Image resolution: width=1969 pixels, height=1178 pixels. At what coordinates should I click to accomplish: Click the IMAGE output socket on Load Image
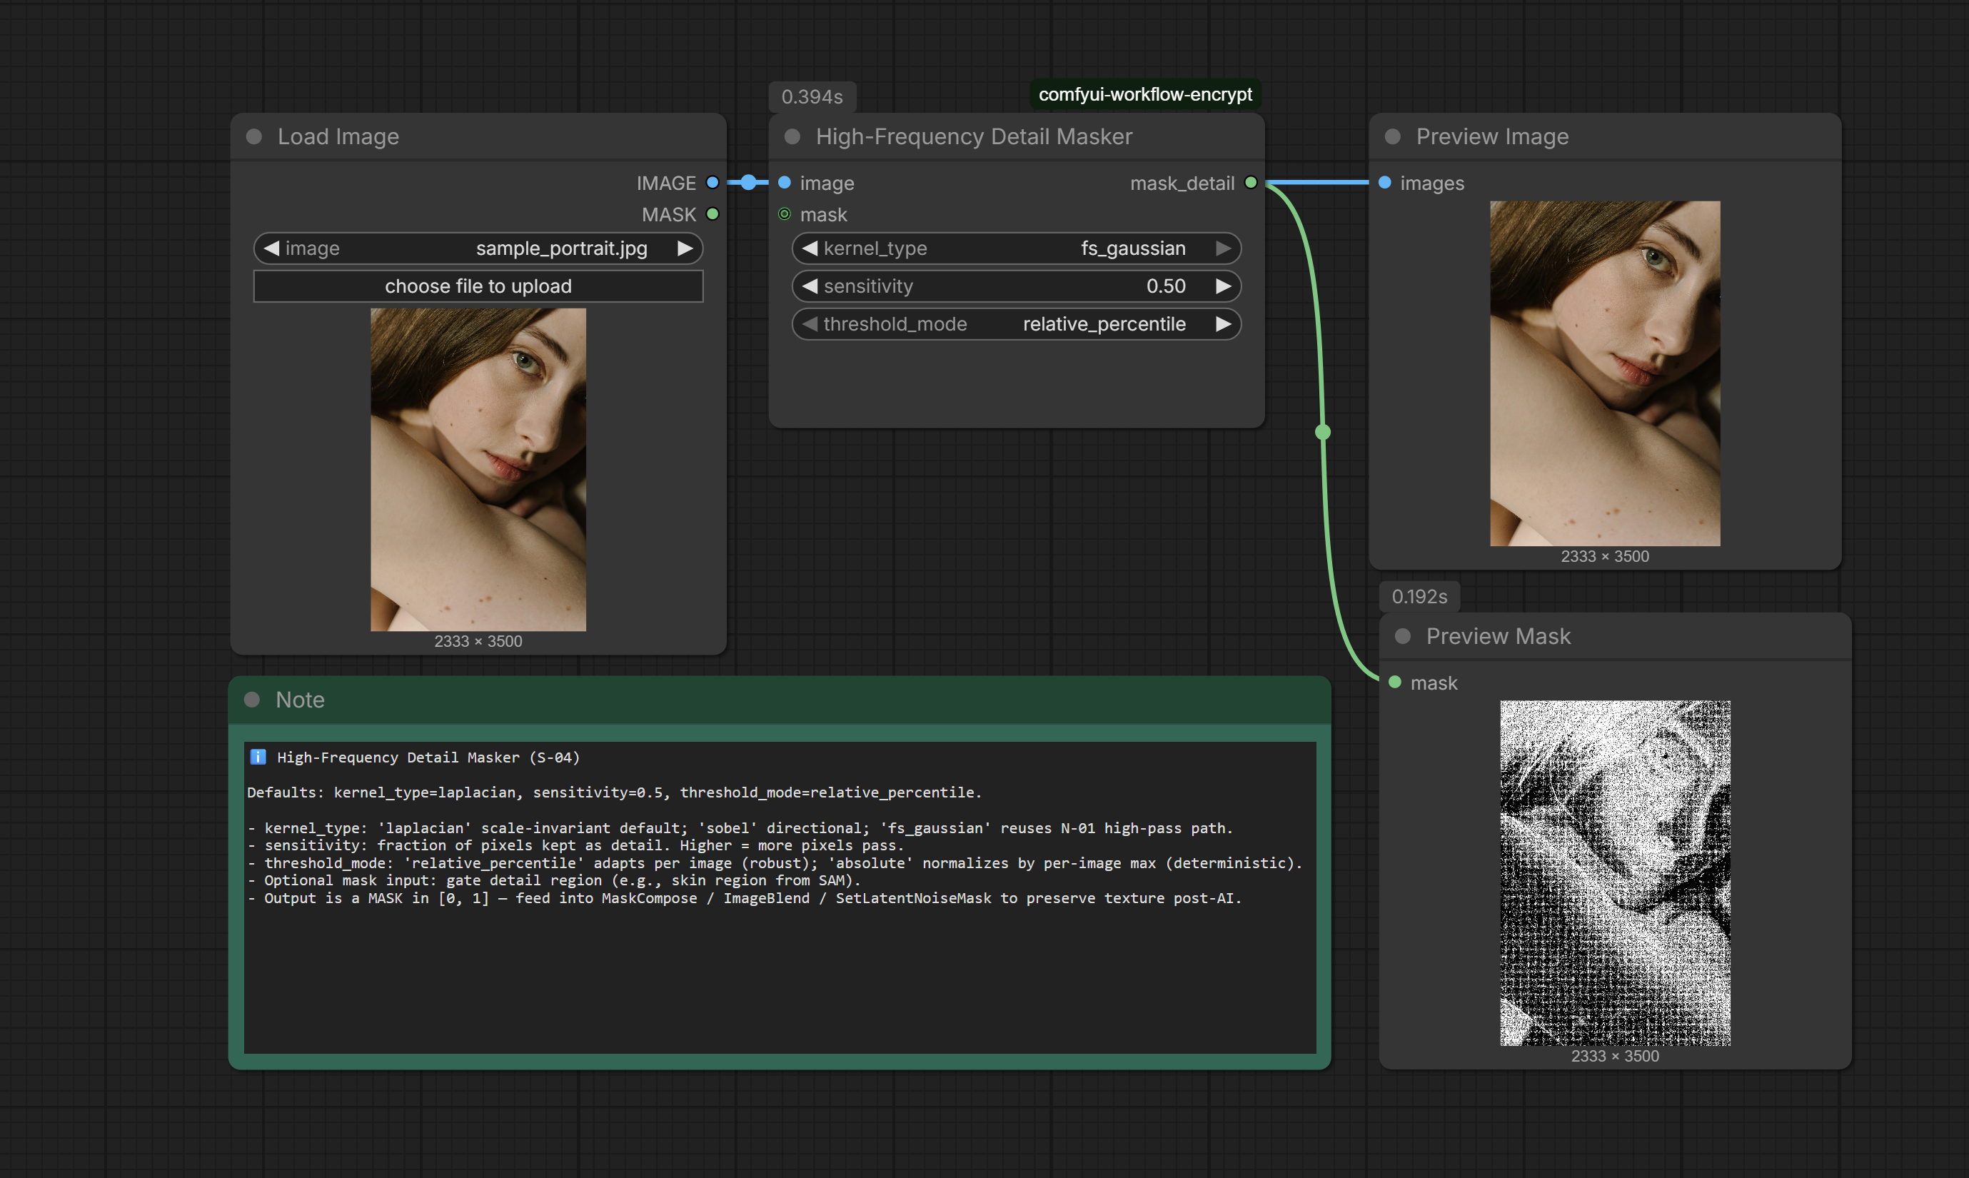712,183
